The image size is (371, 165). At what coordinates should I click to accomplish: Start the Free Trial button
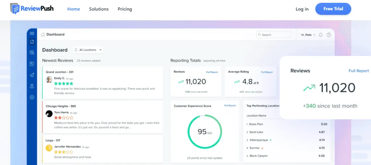(x=333, y=9)
